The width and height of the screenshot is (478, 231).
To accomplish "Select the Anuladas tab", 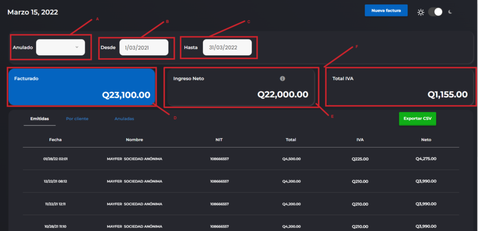I will click(124, 119).
